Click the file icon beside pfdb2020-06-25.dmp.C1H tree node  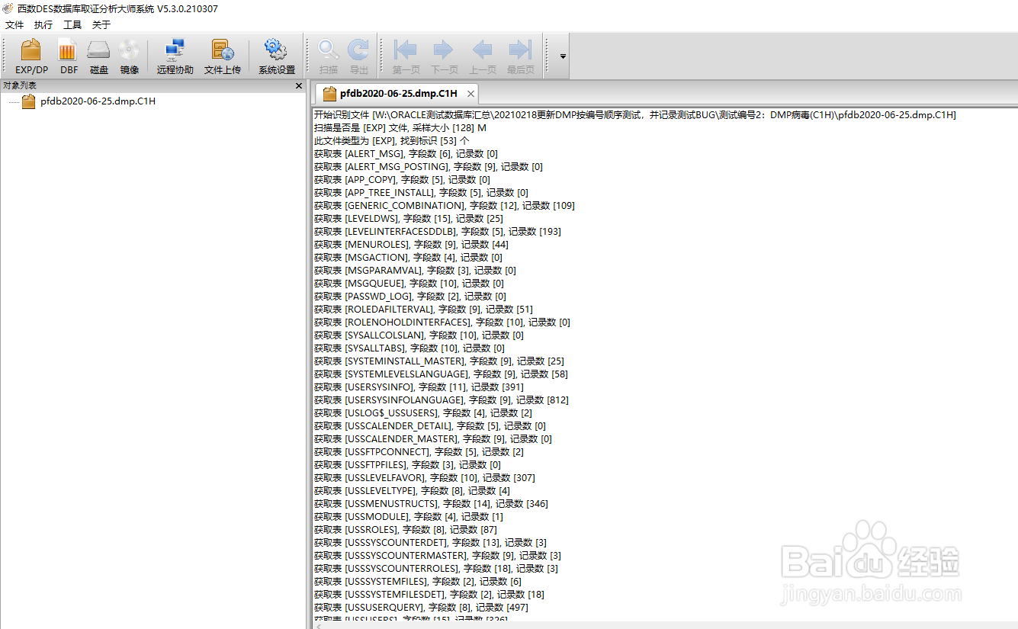click(x=28, y=101)
